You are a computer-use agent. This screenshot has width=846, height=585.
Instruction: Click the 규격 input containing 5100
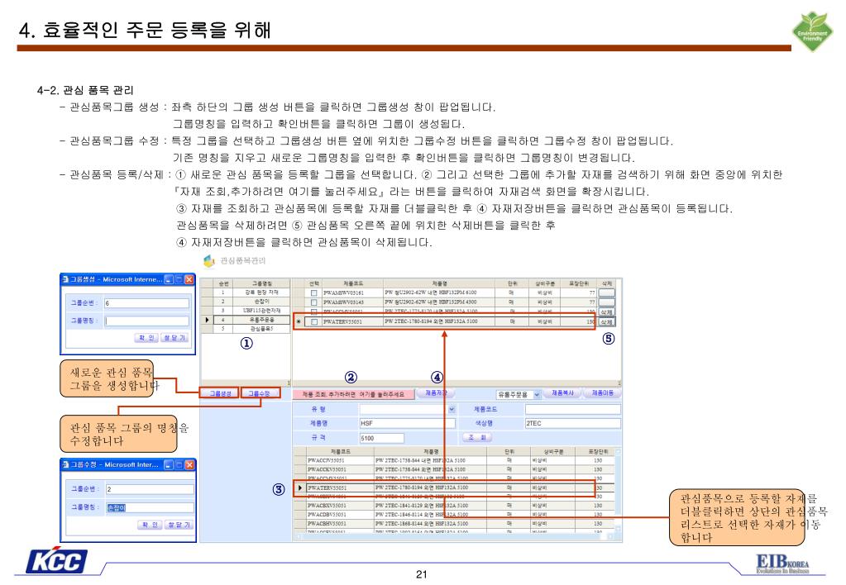(x=381, y=438)
